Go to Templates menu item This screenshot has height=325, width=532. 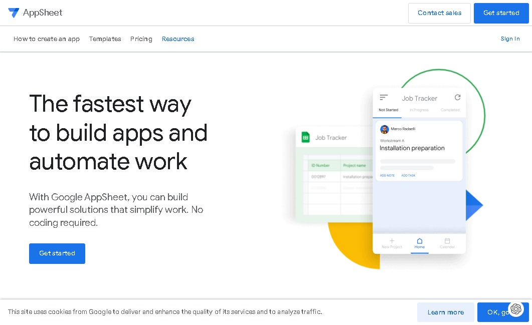(x=105, y=39)
